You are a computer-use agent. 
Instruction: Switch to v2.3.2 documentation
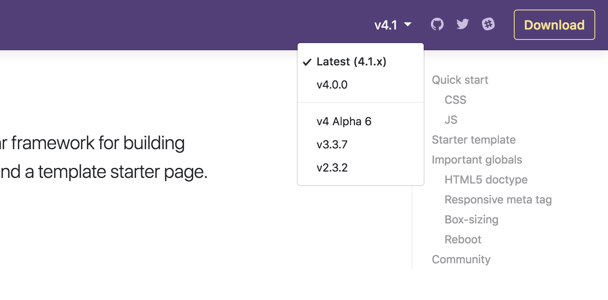[x=361, y=168]
